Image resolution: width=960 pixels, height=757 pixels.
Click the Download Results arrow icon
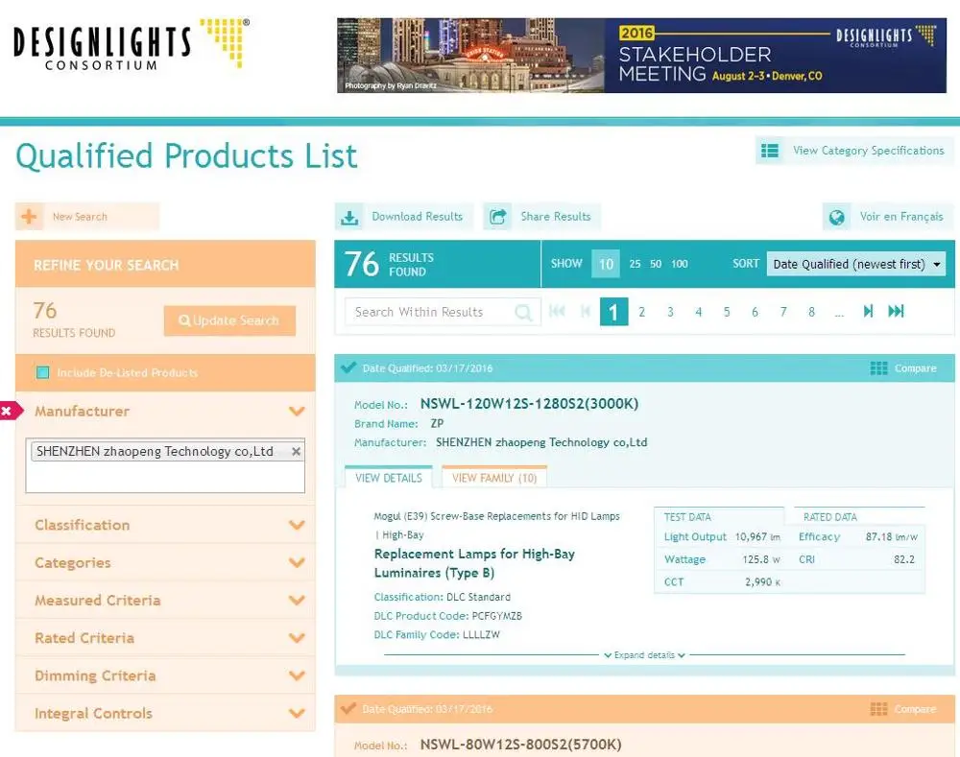349,217
